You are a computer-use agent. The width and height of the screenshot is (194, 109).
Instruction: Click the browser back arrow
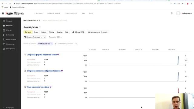(x=2, y=4)
